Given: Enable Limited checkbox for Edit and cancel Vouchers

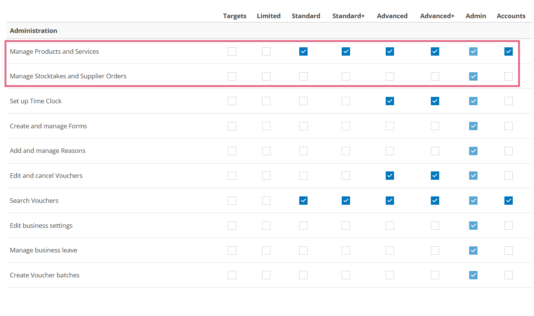Looking at the screenshot, I should click(x=266, y=175).
